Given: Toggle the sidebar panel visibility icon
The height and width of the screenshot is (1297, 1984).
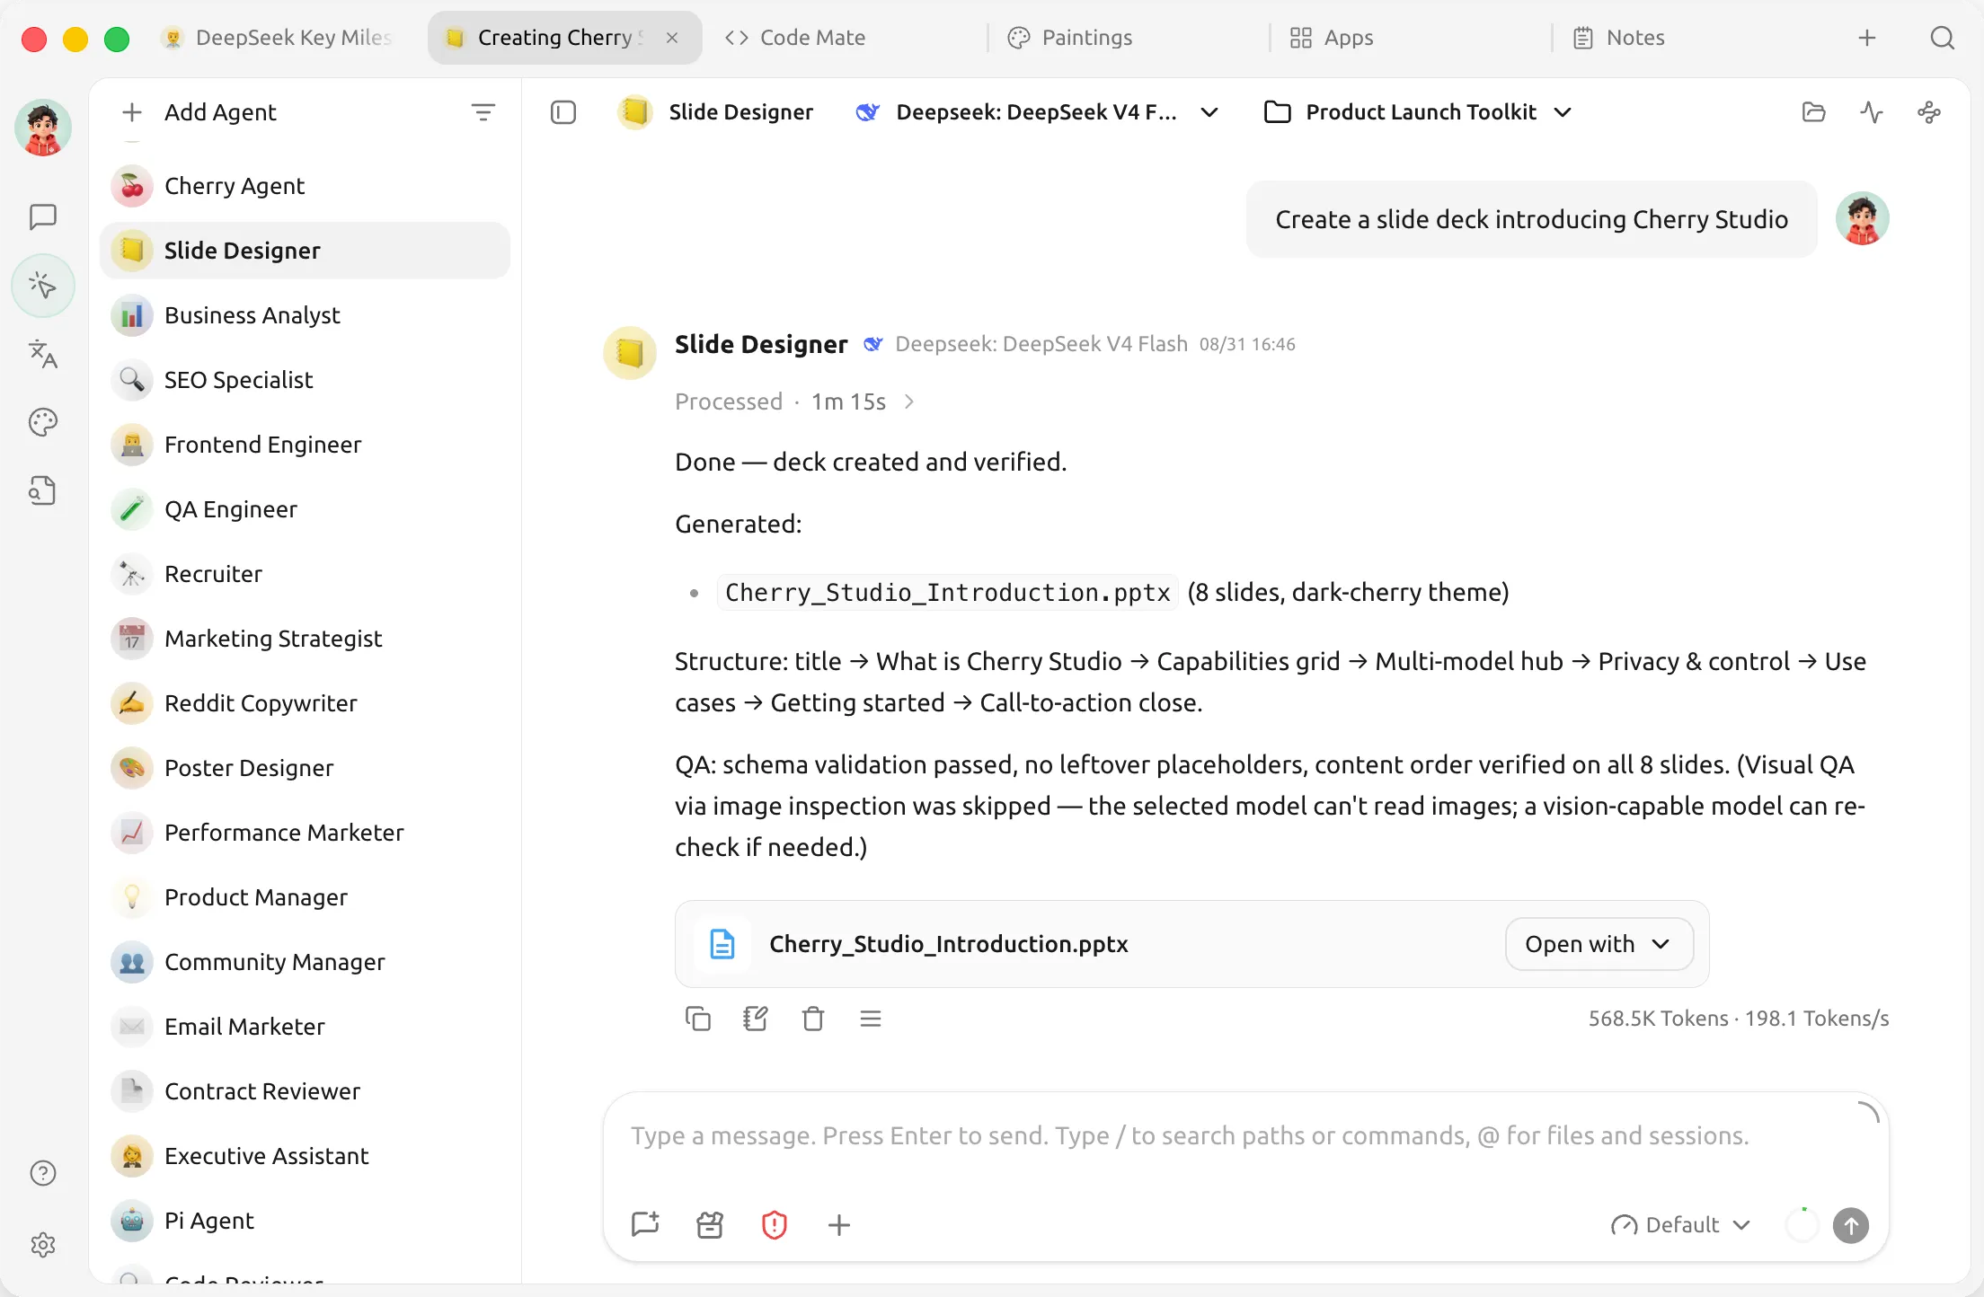Looking at the screenshot, I should point(562,112).
